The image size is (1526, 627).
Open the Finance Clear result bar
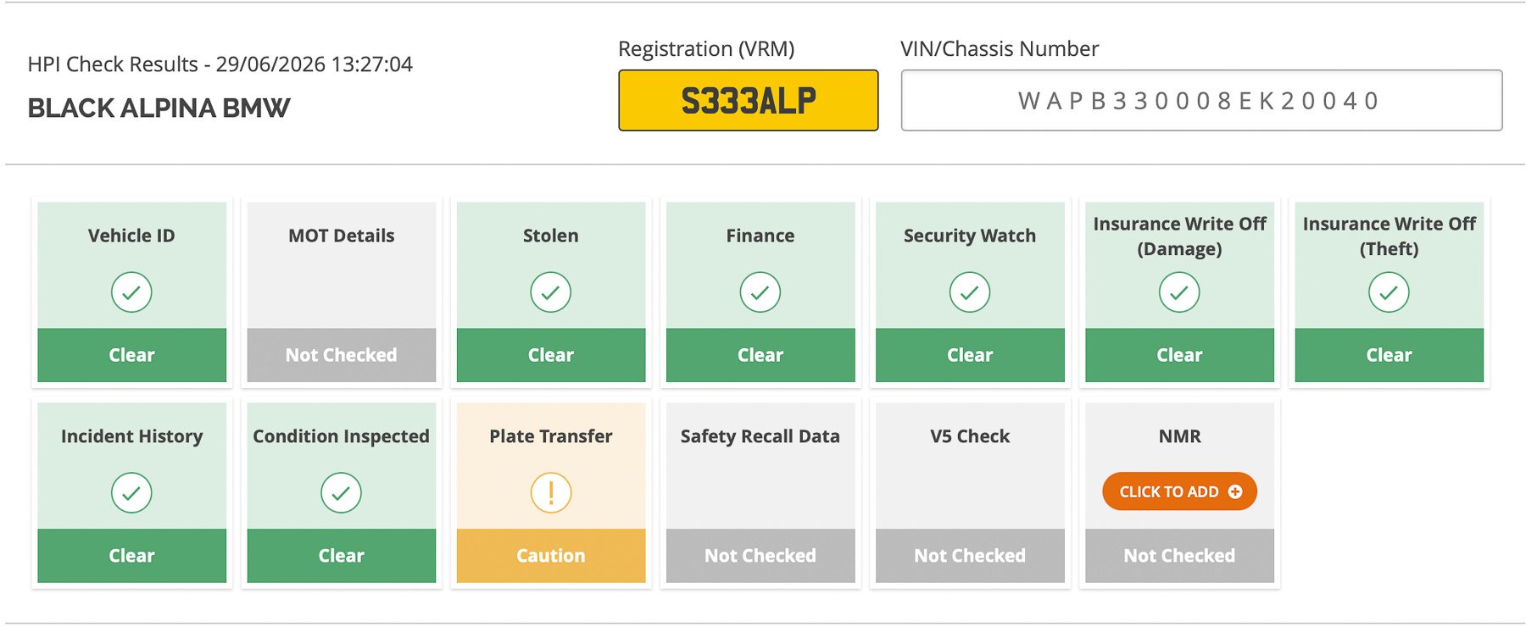point(760,355)
